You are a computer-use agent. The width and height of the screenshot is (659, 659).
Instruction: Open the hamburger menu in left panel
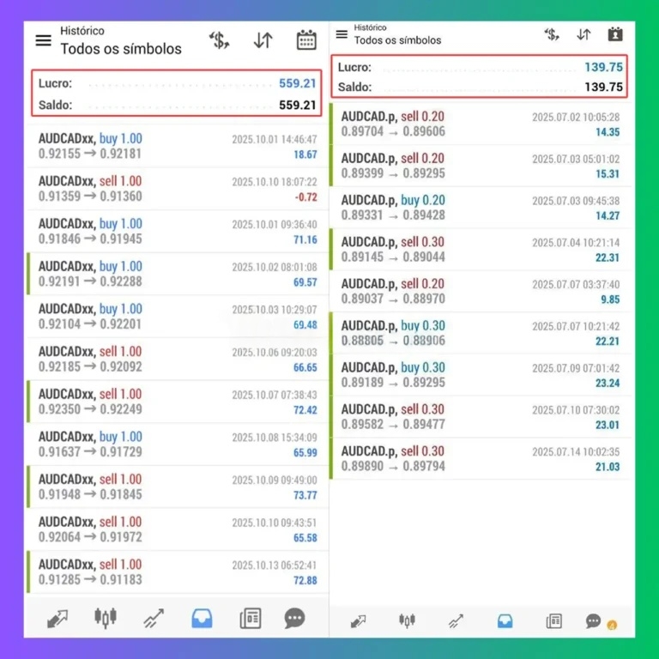tap(43, 40)
